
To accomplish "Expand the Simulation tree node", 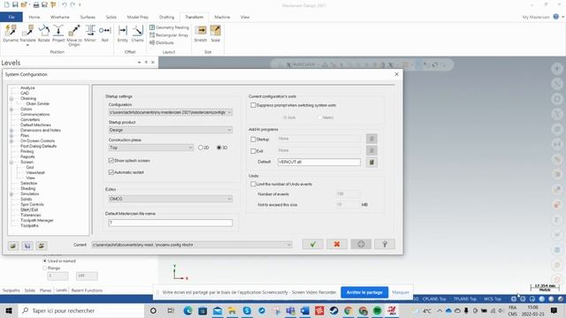I will 11,194.
